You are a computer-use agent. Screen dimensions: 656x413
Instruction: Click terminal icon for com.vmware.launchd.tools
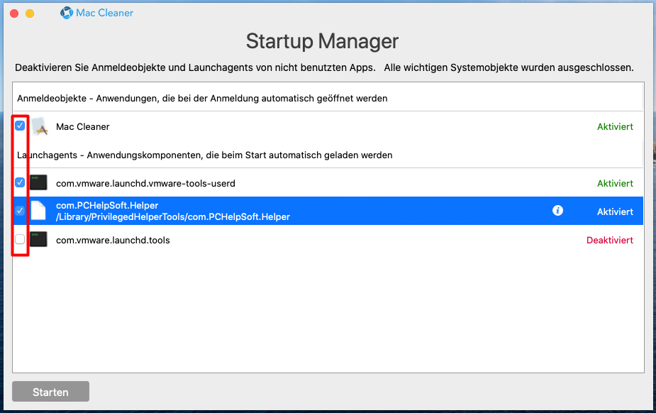pos(38,239)
